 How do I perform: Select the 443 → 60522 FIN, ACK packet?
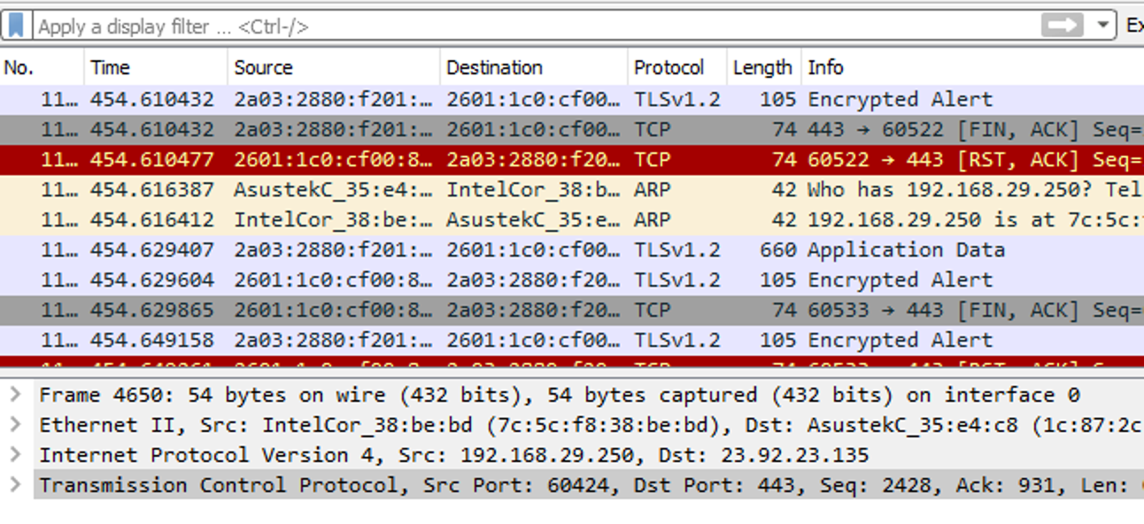(572, 129)
